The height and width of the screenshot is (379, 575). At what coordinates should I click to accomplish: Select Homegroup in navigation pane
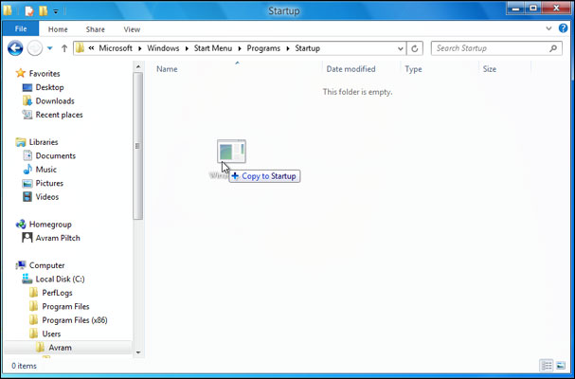point(50,225)
